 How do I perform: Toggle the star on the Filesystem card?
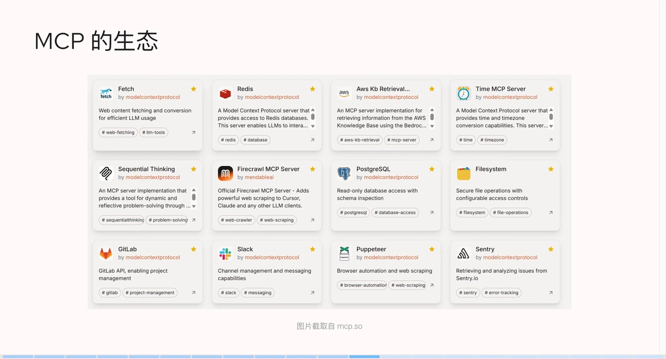[551, 169]
